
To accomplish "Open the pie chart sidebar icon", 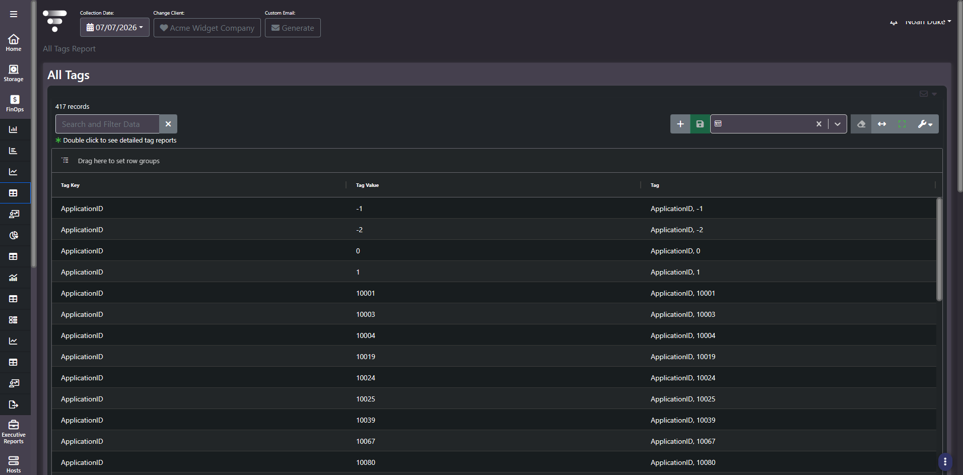I will pyautogui.click(x=14, y=235).
